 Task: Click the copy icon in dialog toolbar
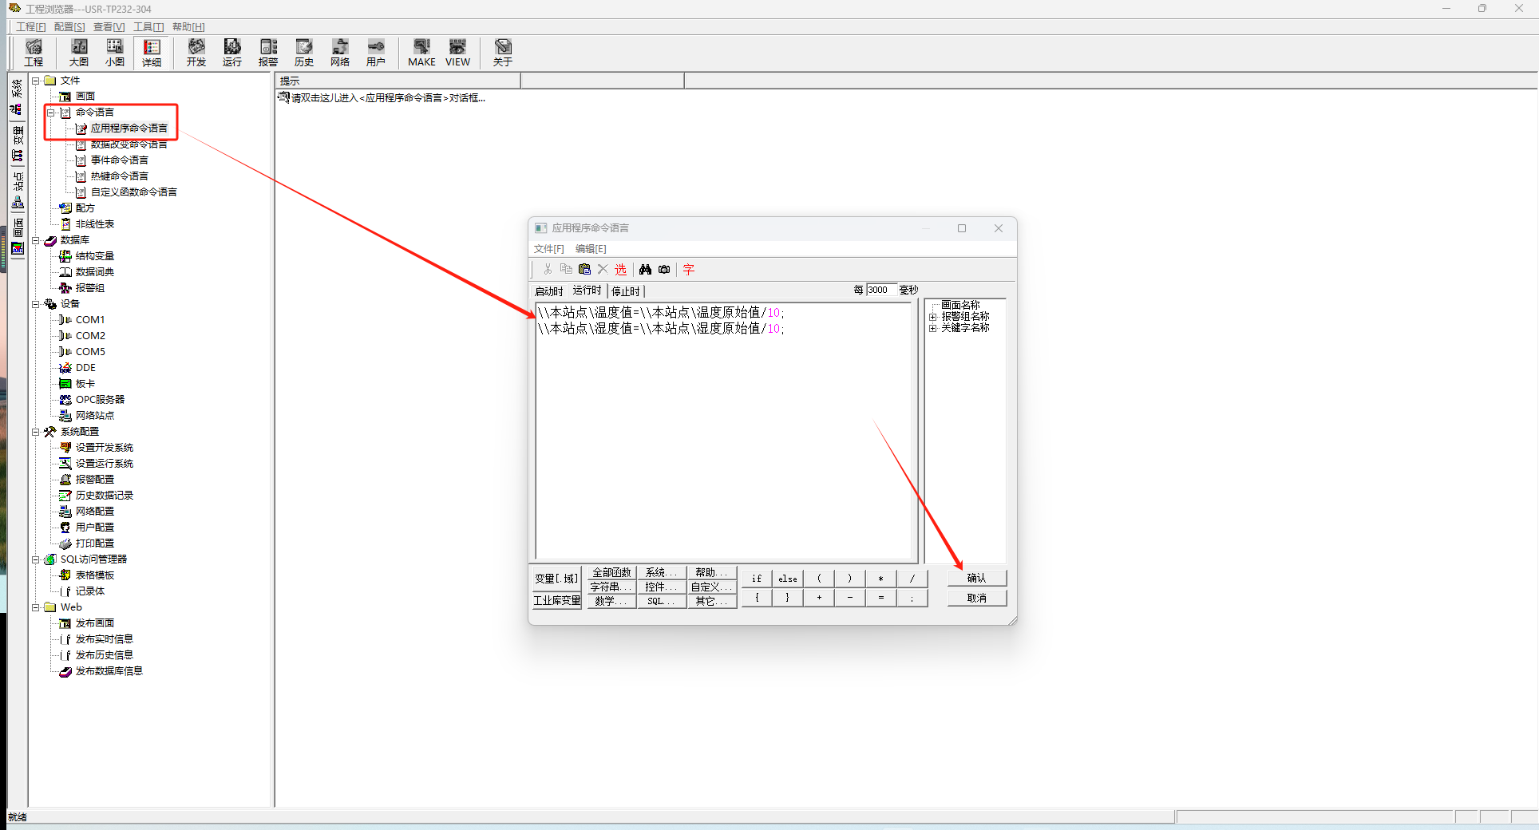pos(566,270)
